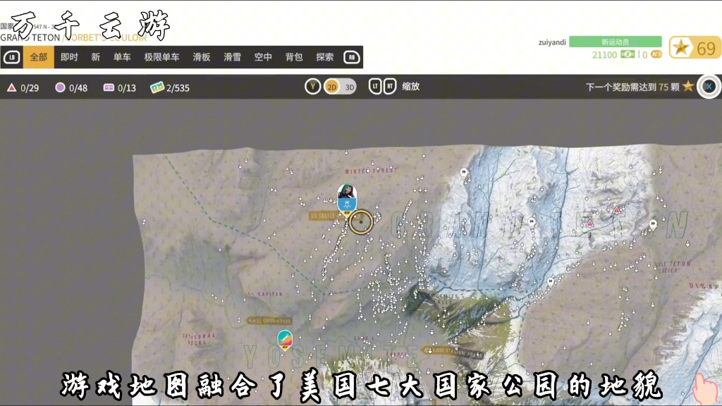
Task: Open the 探索 exploration tab
Action: (324, 57)
